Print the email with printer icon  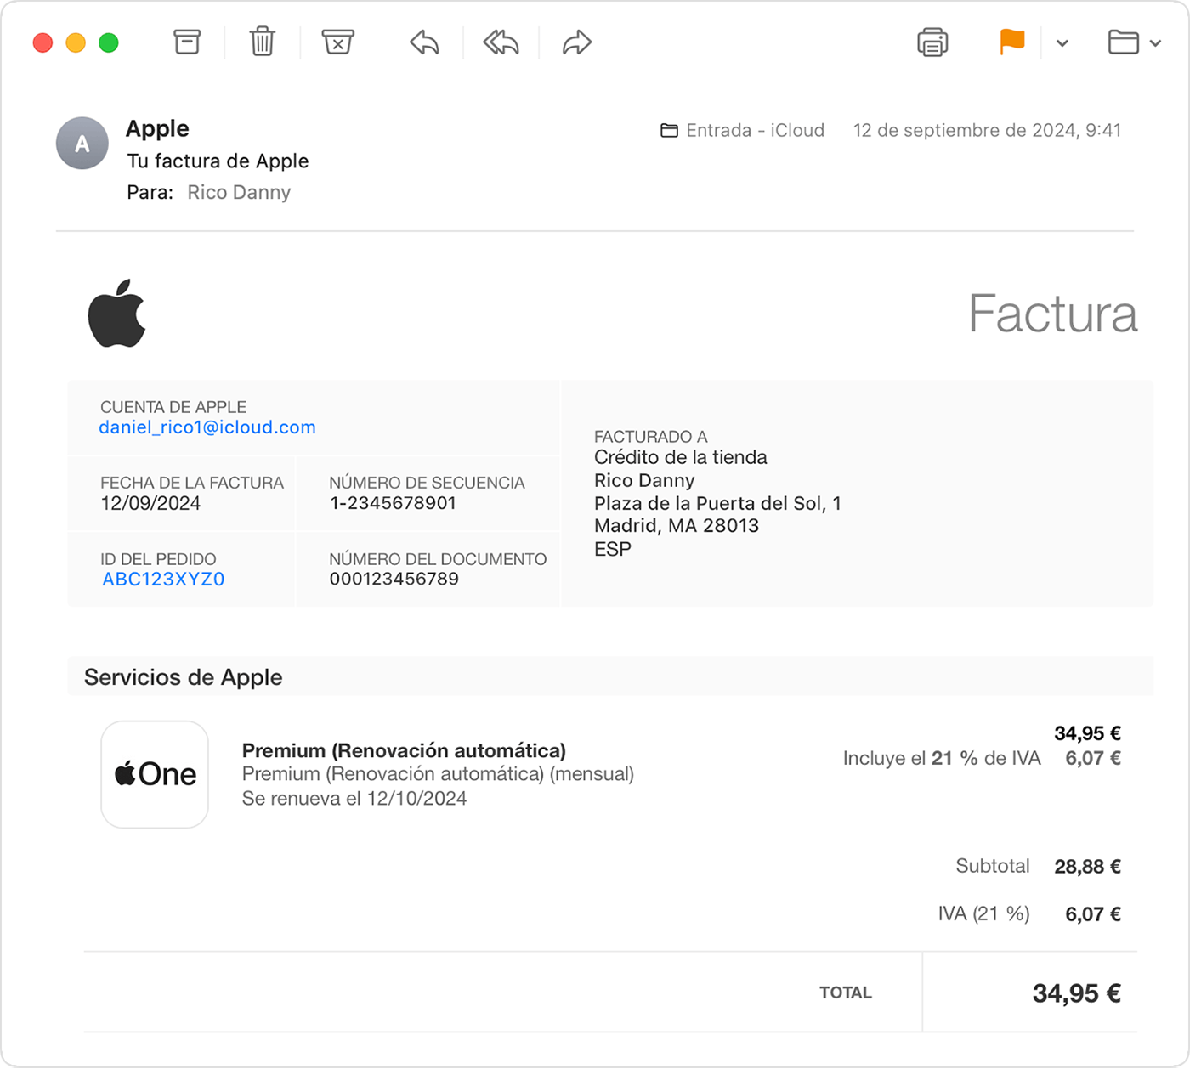[932, 42]
